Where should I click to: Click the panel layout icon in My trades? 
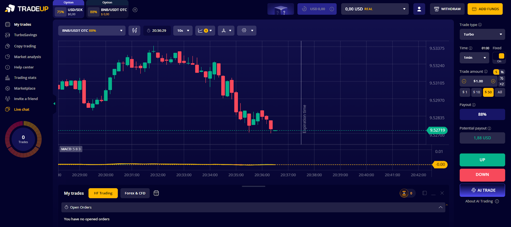click(424, 193)
